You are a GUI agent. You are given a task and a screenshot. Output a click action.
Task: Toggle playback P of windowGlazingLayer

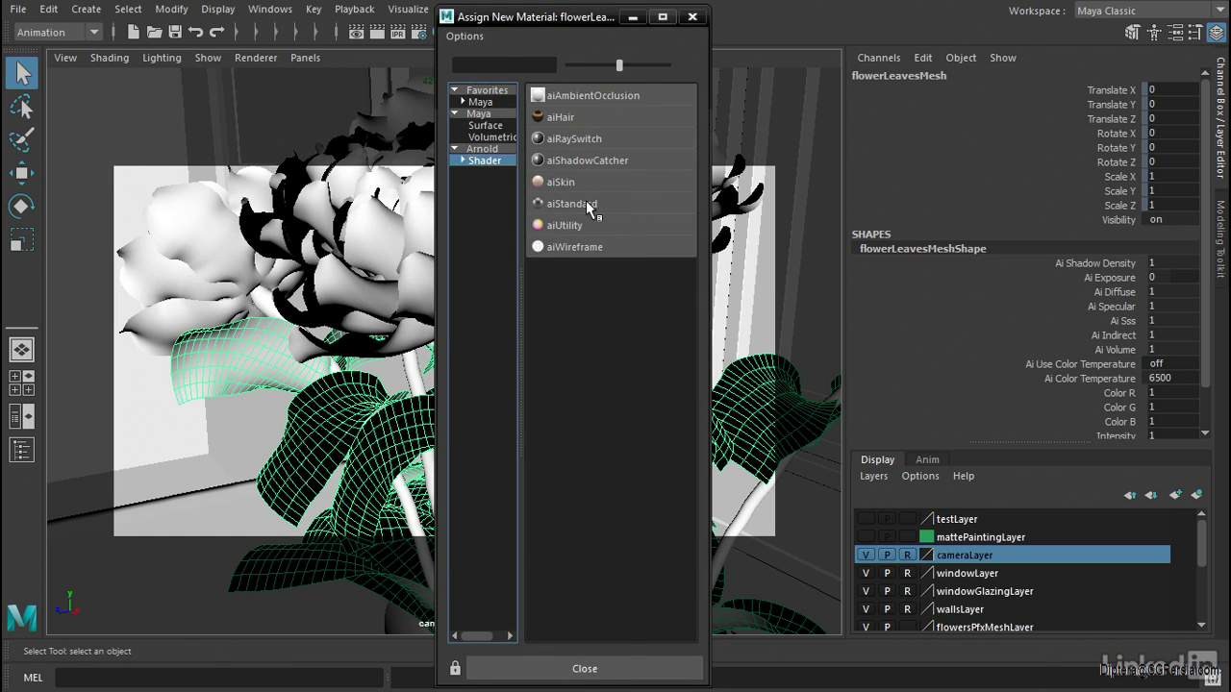(x=887, y=591)
